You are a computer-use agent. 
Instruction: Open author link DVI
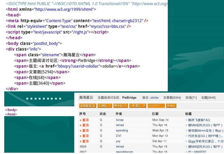[x=118, y=136]
